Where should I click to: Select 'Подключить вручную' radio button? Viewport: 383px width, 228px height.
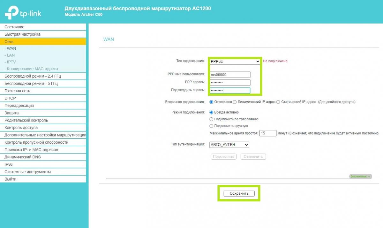coord(211,126)
